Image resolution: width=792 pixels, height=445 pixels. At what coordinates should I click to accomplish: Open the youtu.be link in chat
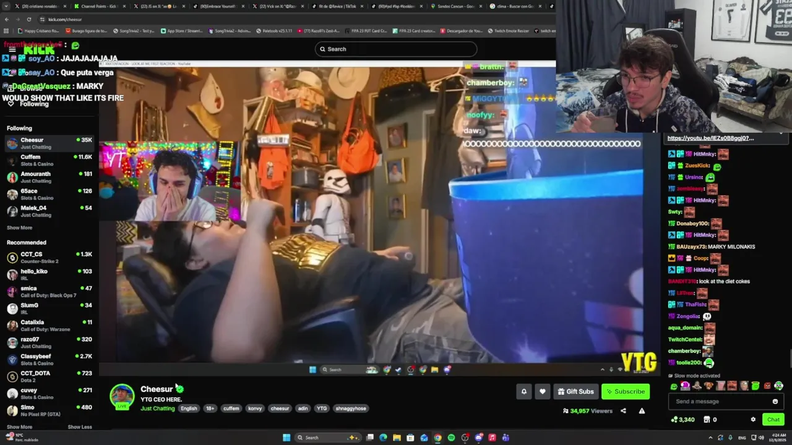pos(710,138)
